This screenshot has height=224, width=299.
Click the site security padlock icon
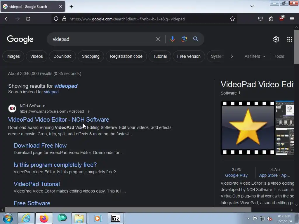tap(64, 19)
